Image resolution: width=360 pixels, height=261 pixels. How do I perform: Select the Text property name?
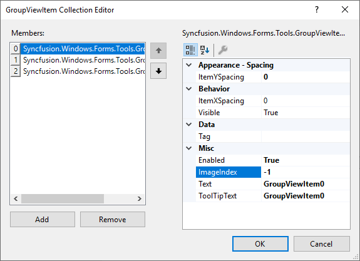(x=229, y=184)
